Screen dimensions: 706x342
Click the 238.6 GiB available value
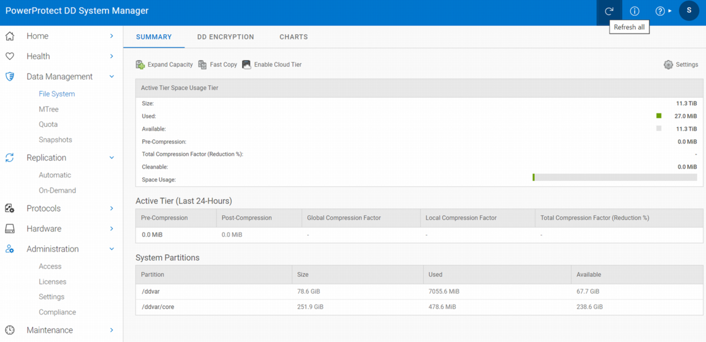pos(590,307)
